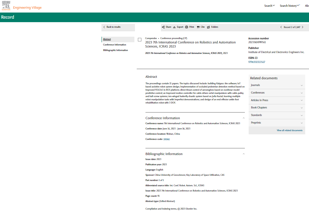The width and height of the screenshot is (309, 211).
Task: Click the Related documents heading
Action: (x=264, y=78)
